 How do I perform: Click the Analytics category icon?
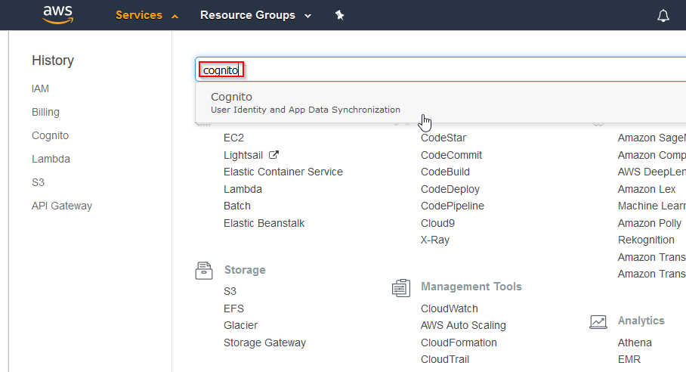tap(598, 321)
